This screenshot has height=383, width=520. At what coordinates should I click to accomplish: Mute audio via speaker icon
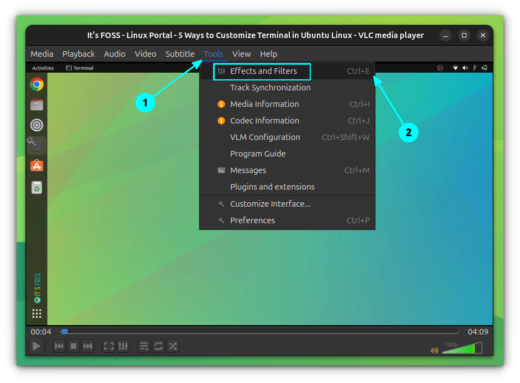(x=434, y=350)
